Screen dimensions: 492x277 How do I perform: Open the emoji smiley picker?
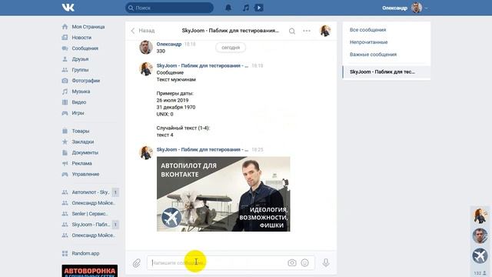[304, 262]
